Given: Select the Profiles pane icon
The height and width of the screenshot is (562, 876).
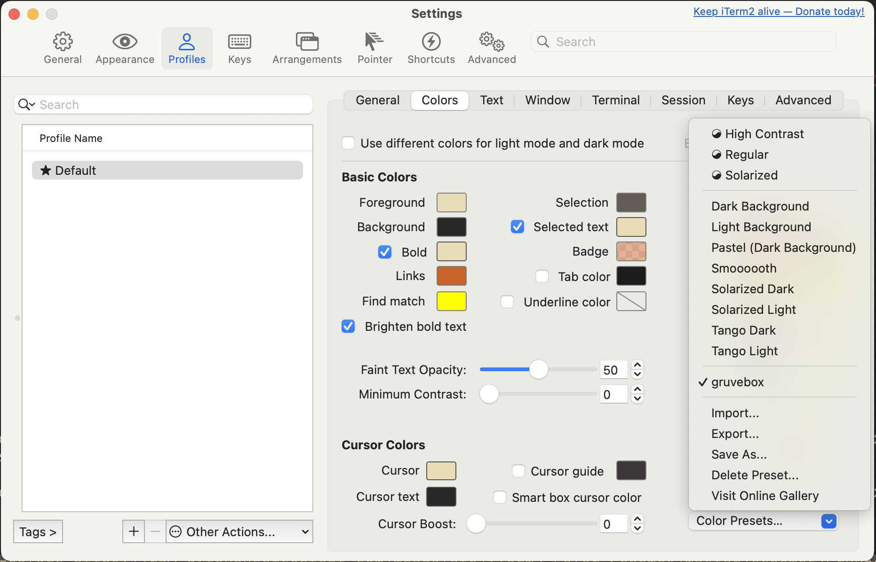Looking at the screenshot, I should pos(187,47).
